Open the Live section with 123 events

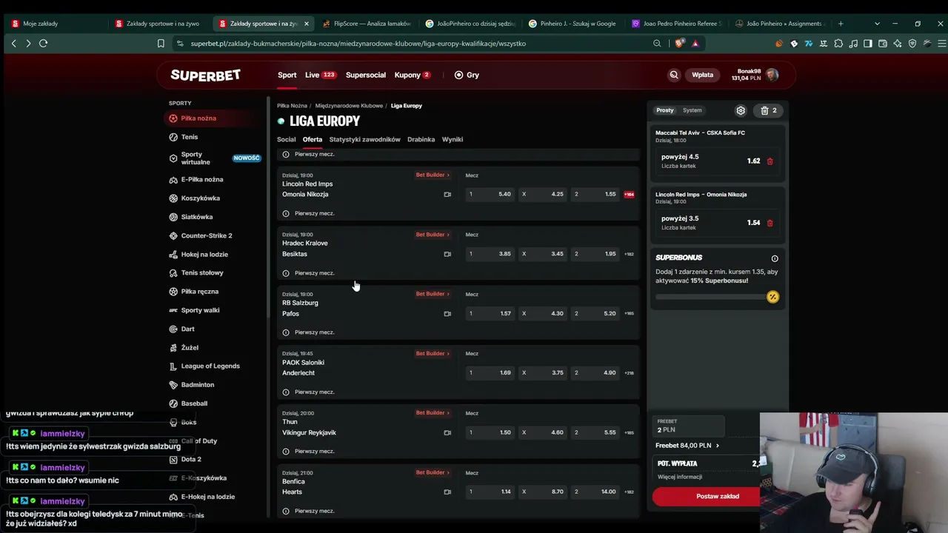pyautogui.click(x=321, y=75)
